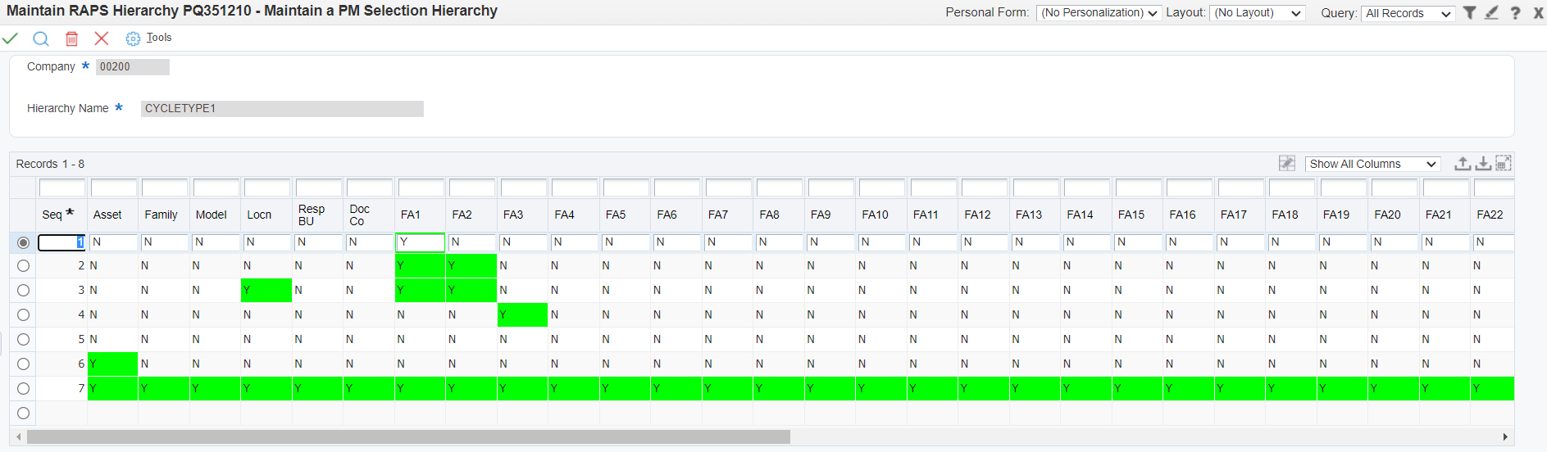Click the help question mark icon
1547x452 pixels.
1515,13
